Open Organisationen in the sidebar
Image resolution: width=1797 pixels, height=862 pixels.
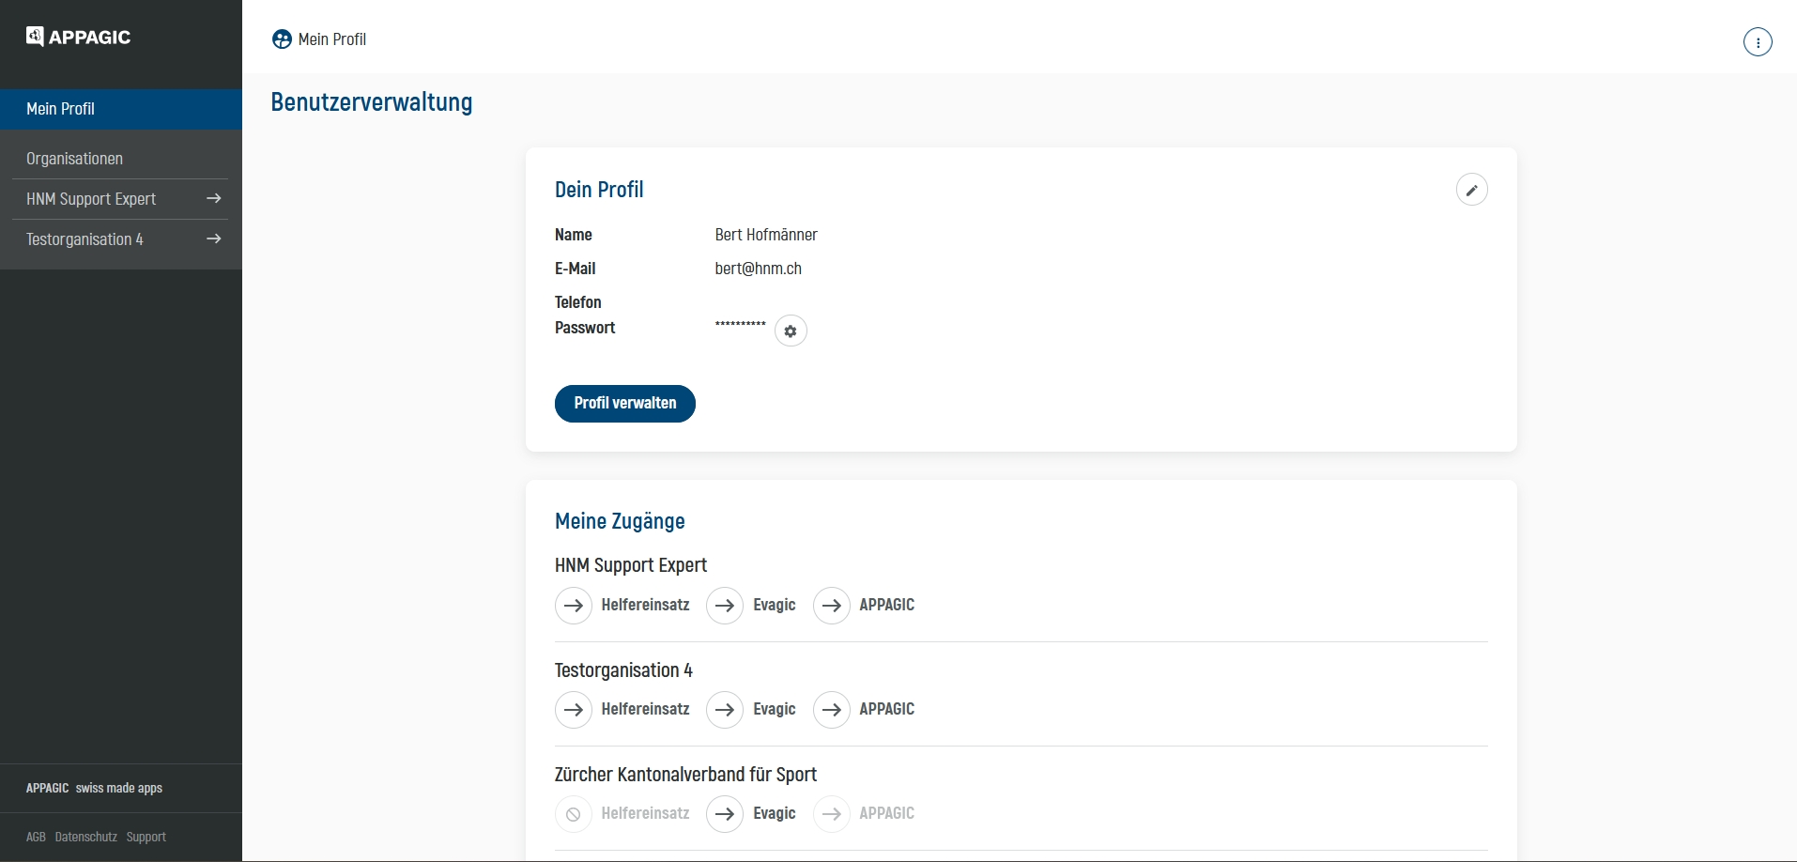(75, 159)
